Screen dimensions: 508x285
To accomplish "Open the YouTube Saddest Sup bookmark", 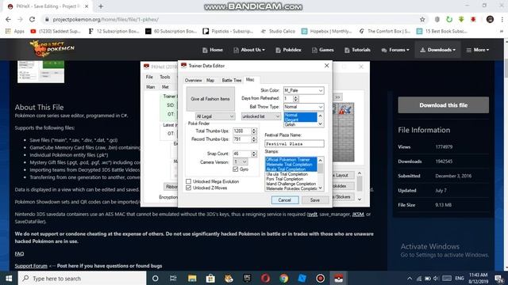I will tap(56, 32).
